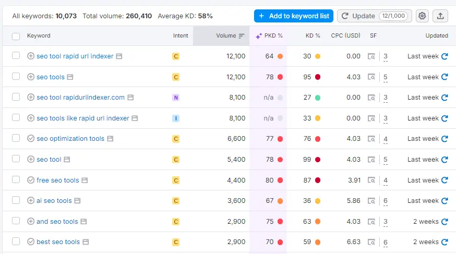The height and width of the screenshot is (254, 456).
Task: Click 'Add to keyword list' button
Action: pos(294,16)
